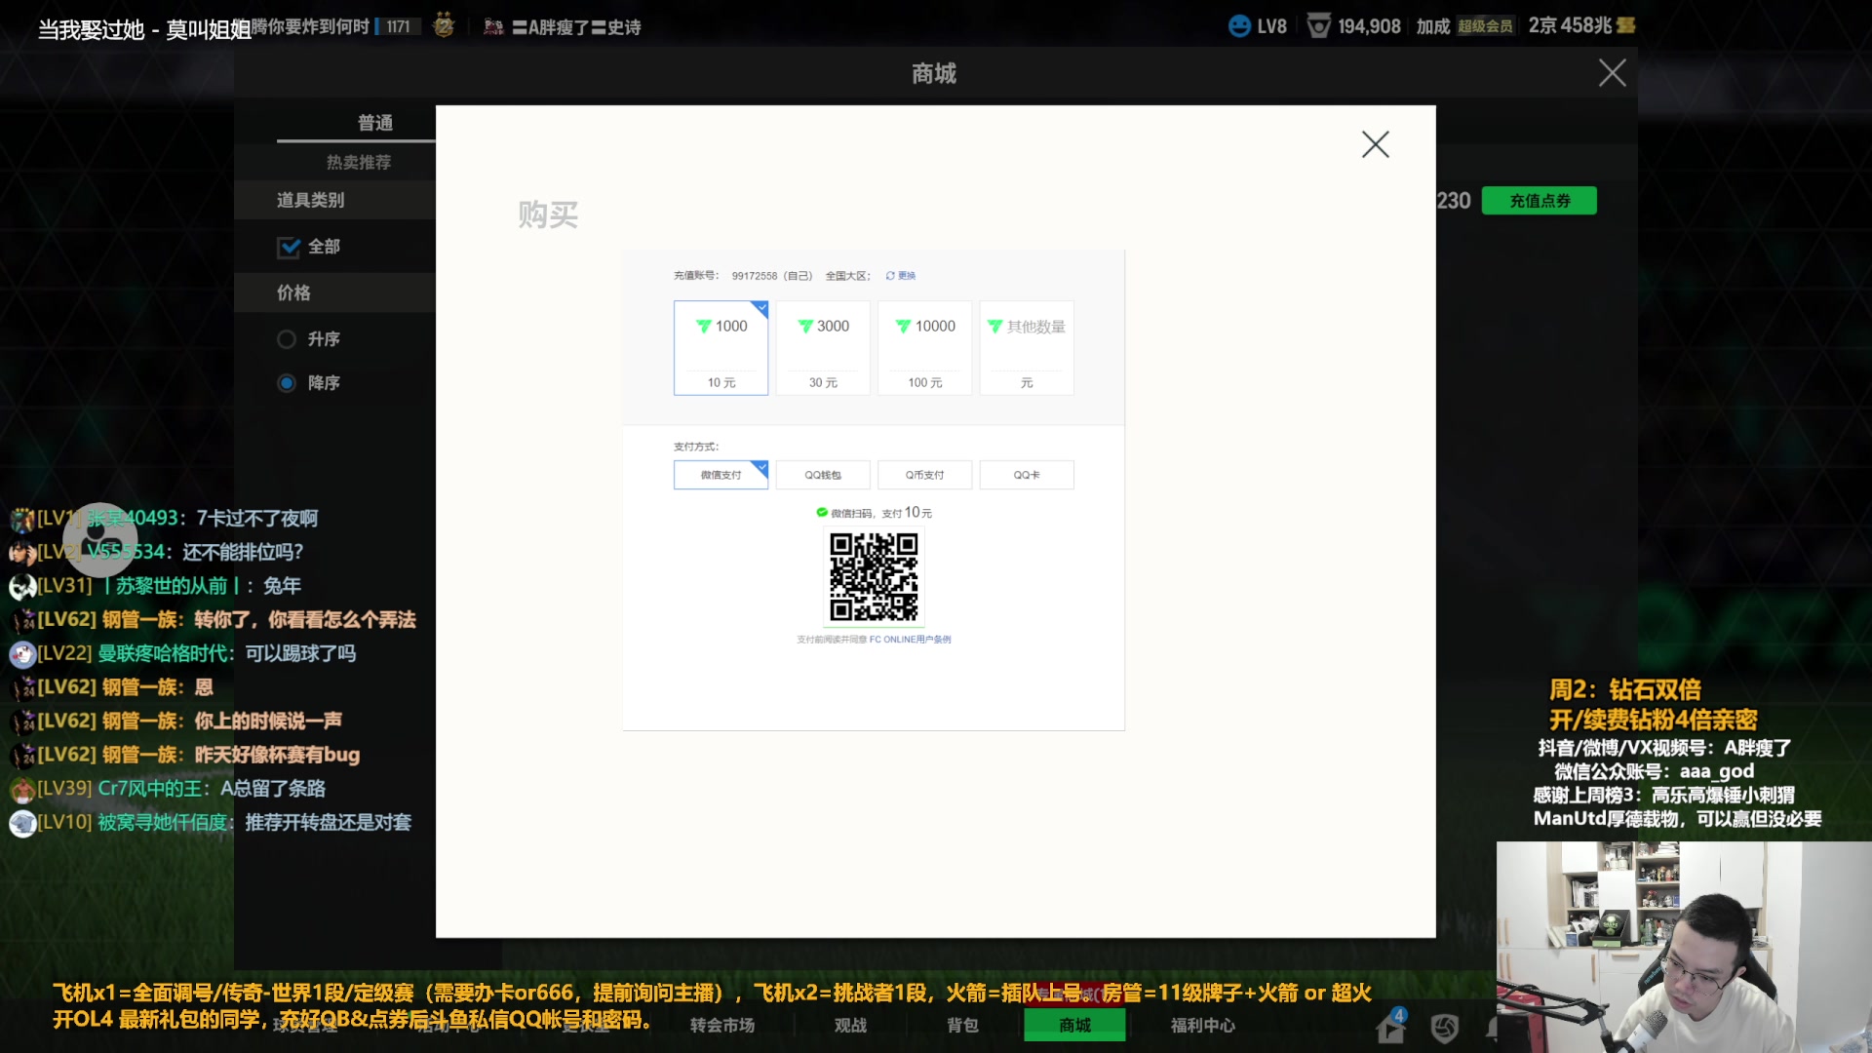Switch to the 背包 tab
Screen dimensions: 1872x1053
point(961,1025)
